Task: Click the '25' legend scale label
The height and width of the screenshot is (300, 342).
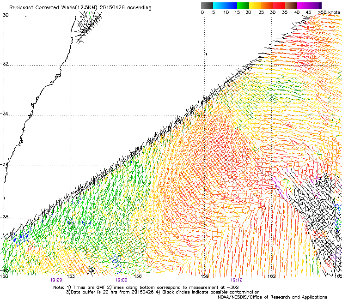Action: click(261, 12)
